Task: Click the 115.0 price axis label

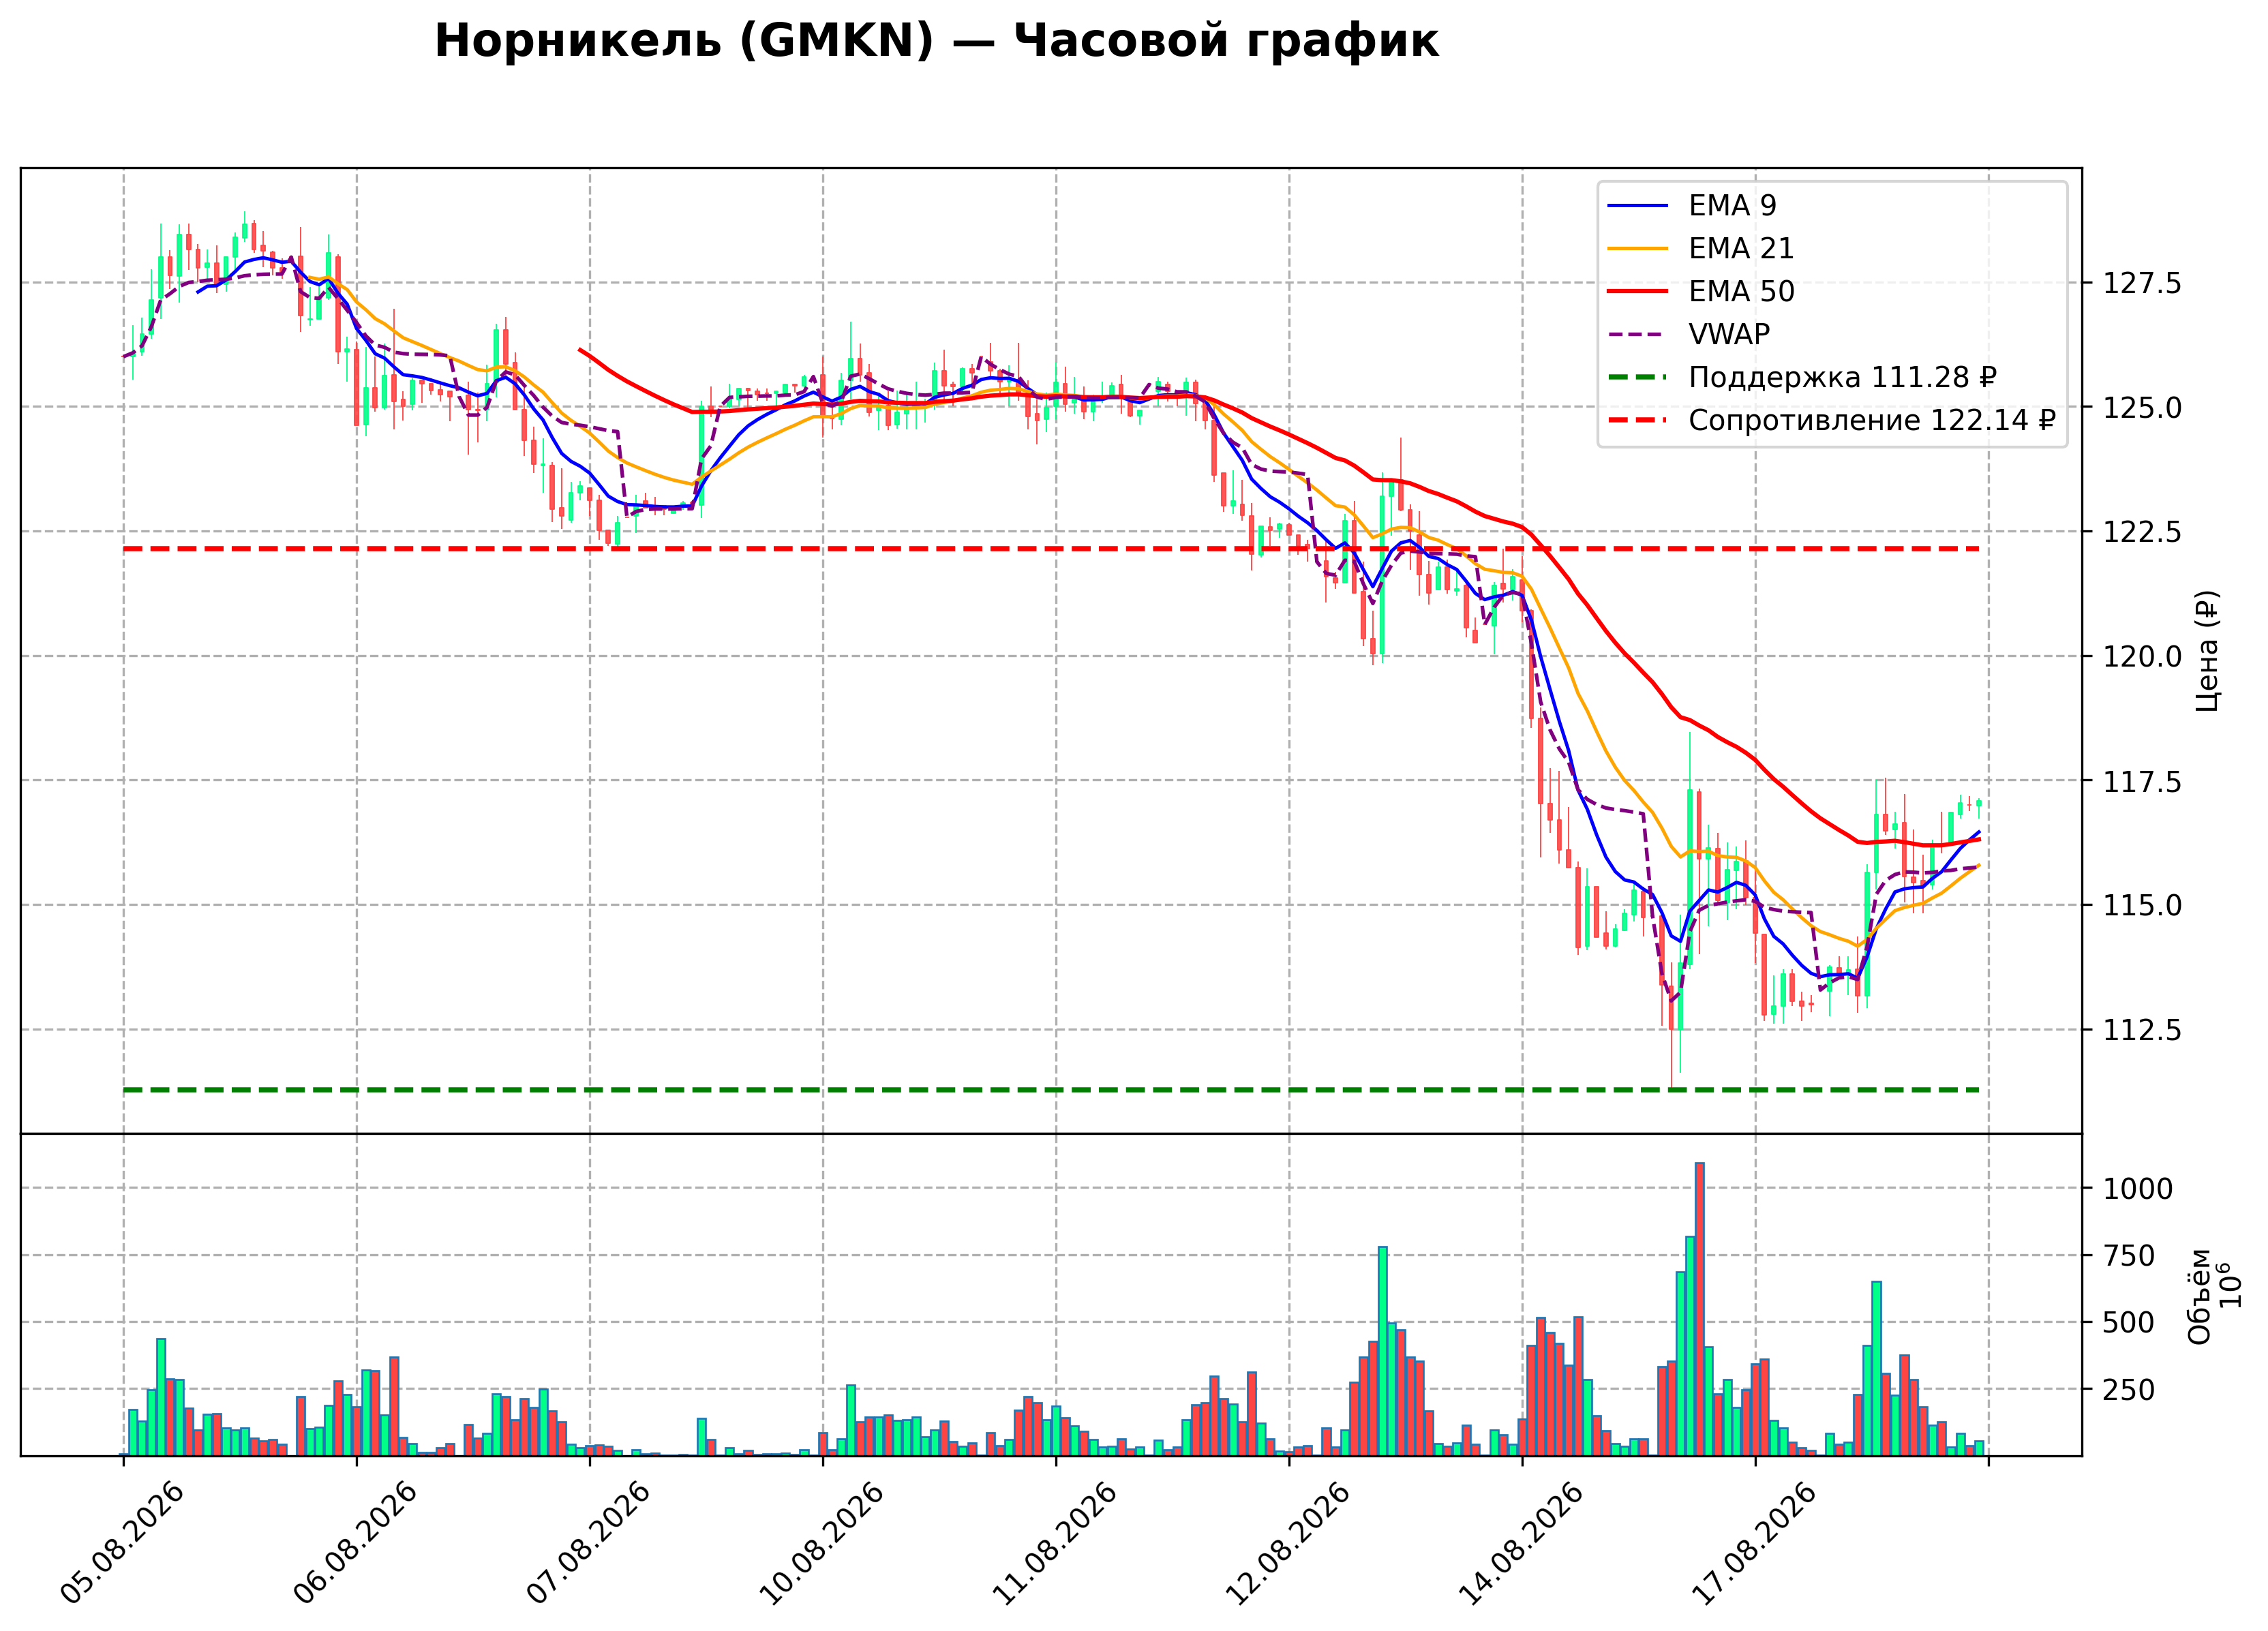Action: click(2142, 906)
